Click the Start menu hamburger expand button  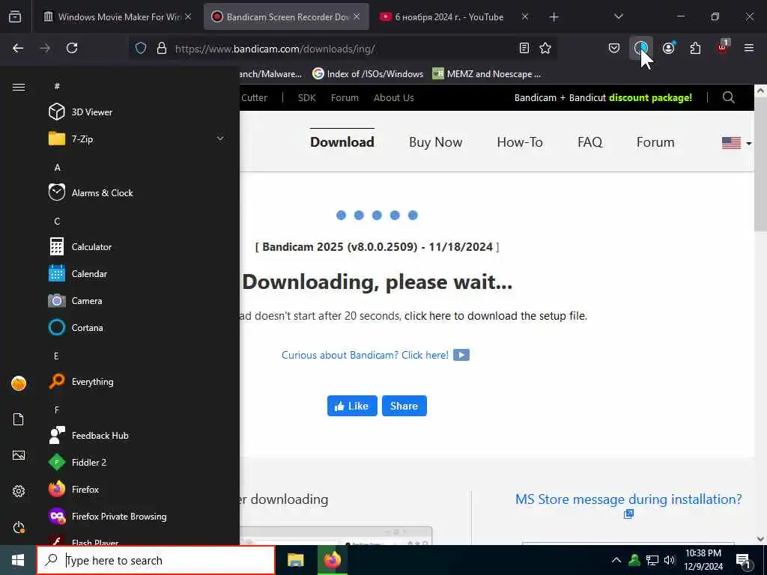[19, 87]
